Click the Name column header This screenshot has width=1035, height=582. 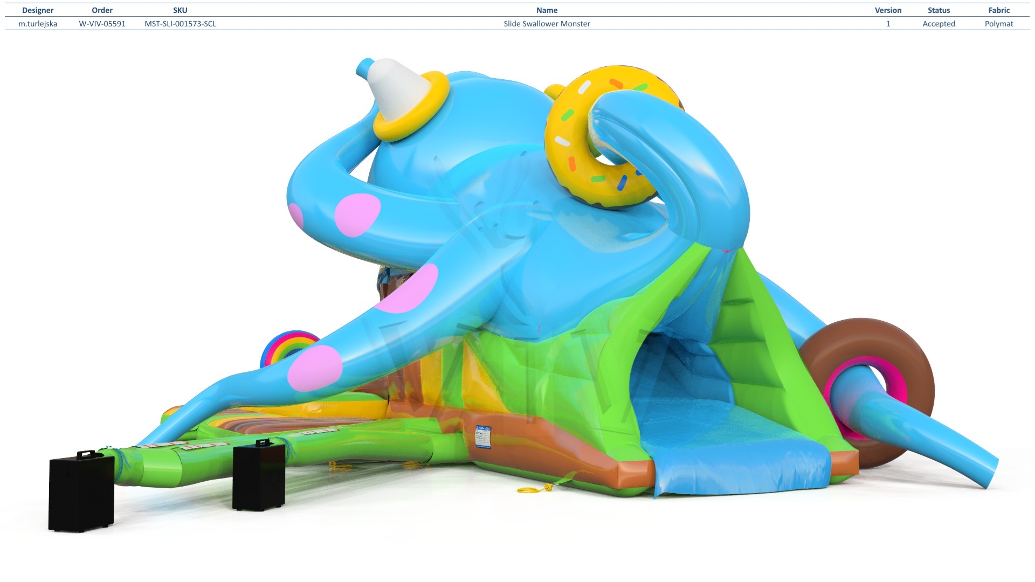tap(547, 10)
